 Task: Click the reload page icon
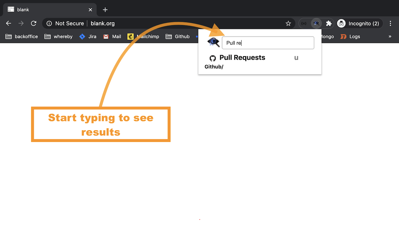(34, 23)
